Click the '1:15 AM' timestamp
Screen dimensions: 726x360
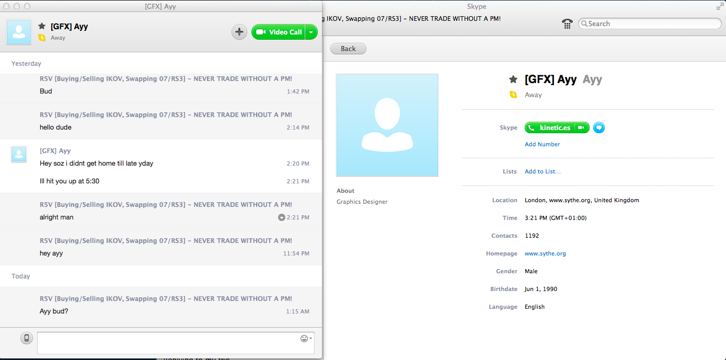coord(297,311)
